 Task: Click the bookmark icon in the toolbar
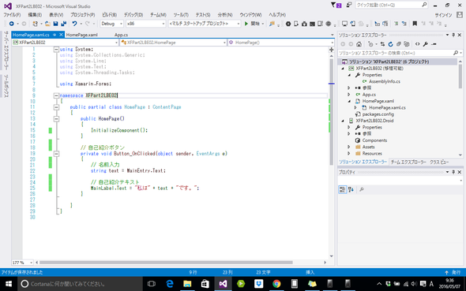coord(415,24)
